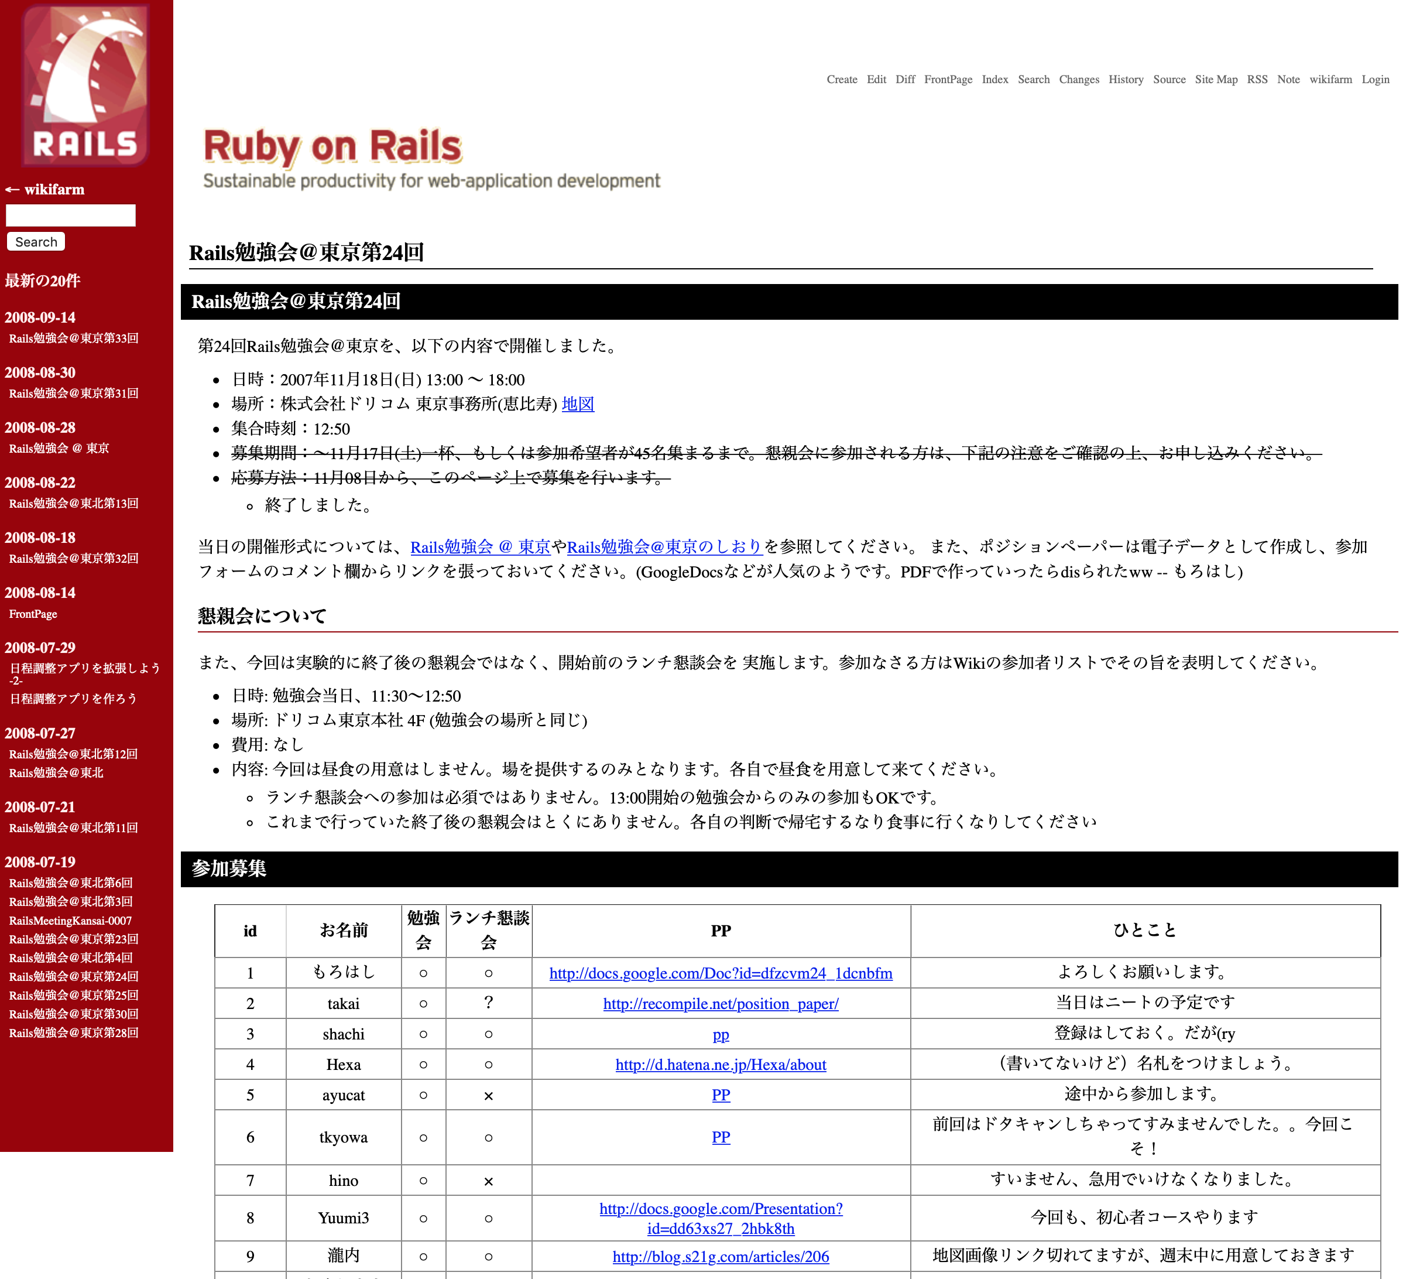Open もろはし's Google Docs PP link
The height and width of the screenshot is (1279, 1413).
point(721,973)
